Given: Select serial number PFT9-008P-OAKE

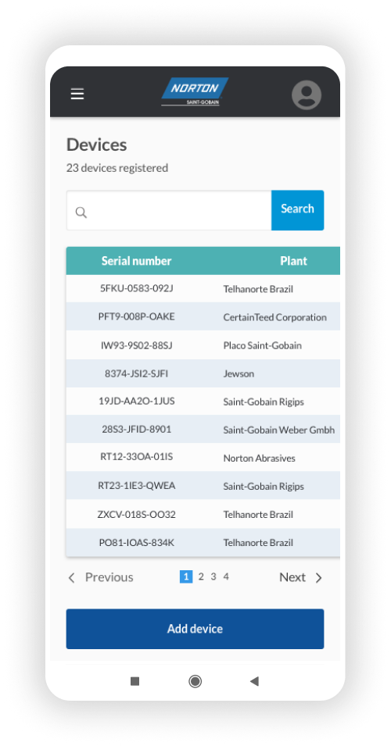Looking at the screenshot, I should 137,316.
